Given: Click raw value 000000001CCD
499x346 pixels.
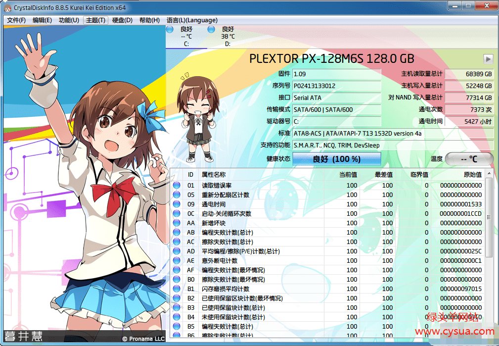Looking at the screenshot, I should point(461,213).
